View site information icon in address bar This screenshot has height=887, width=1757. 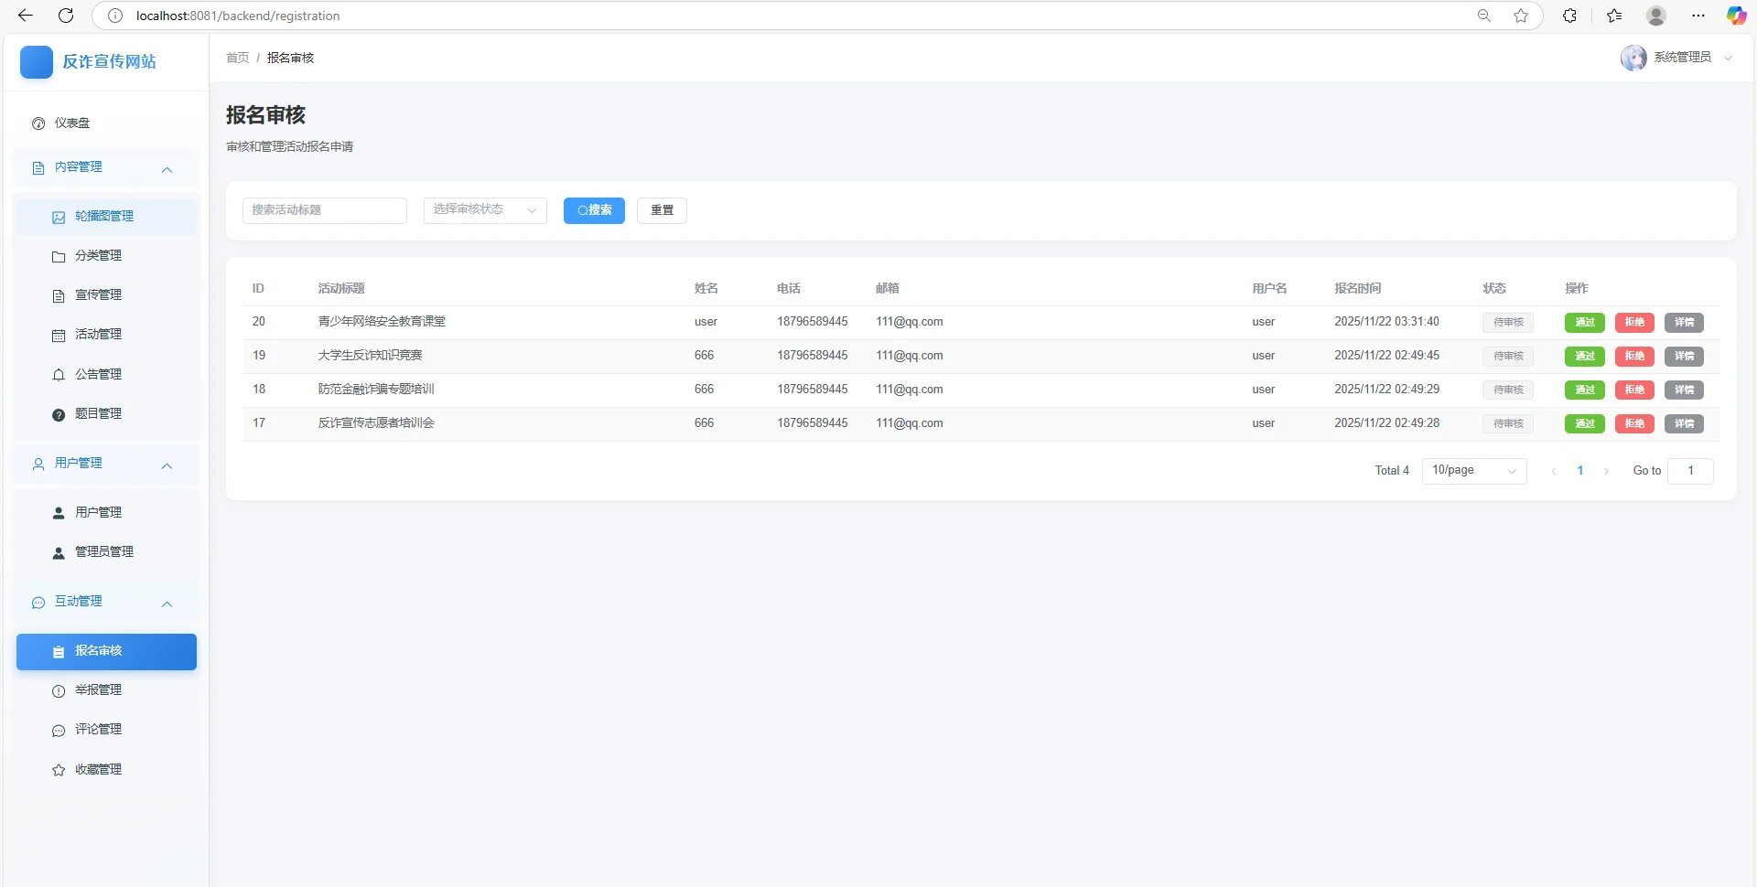[x=115, y=16]
